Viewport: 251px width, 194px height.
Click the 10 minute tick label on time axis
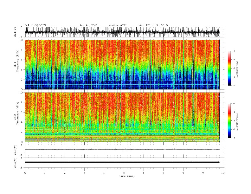pos(223,173)
